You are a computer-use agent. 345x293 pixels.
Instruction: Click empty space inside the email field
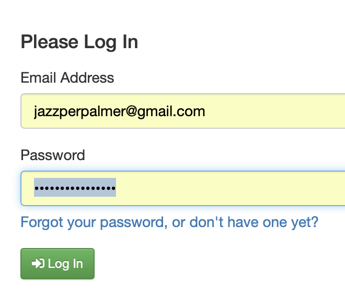tap(275, 111)
